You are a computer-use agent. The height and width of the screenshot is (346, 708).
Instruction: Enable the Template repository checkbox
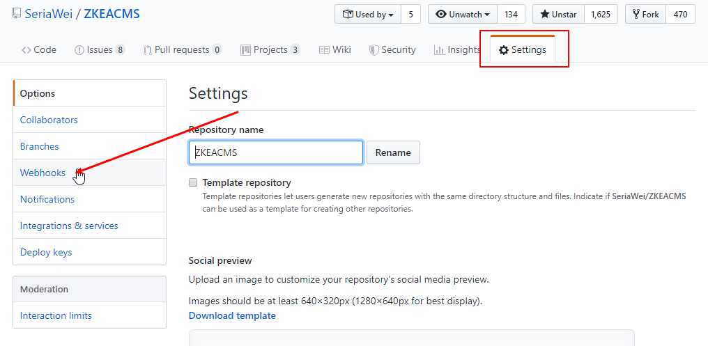pyautogui.click(x=193, y=182)
